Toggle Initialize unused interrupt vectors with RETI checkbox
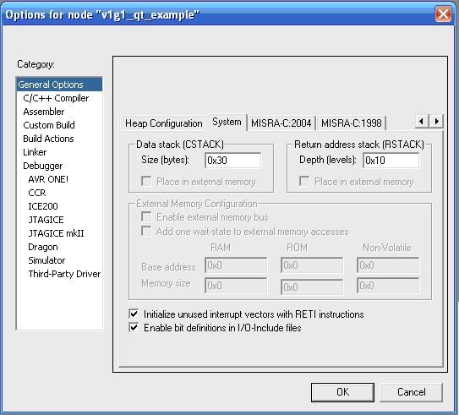 pos(134,314)
